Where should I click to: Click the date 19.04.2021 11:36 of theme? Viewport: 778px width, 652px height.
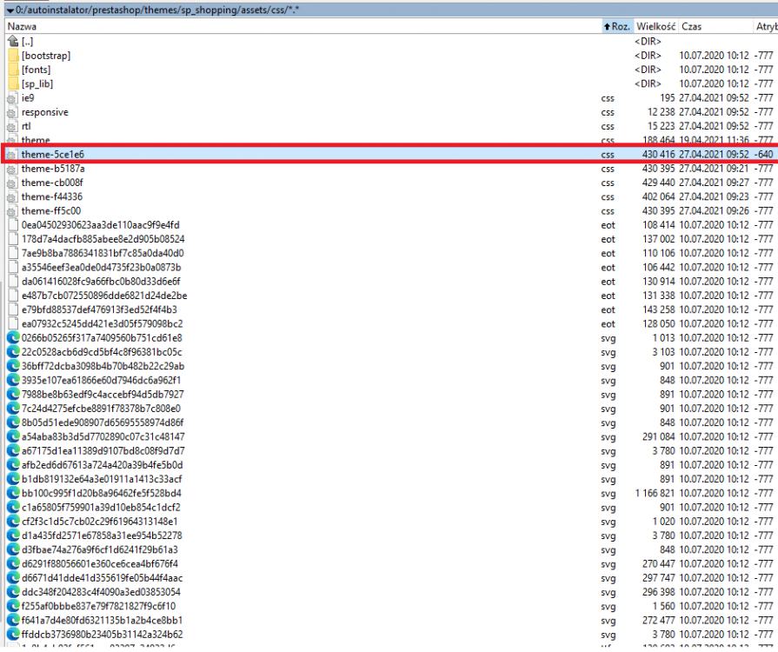click(x=714, y=141)
